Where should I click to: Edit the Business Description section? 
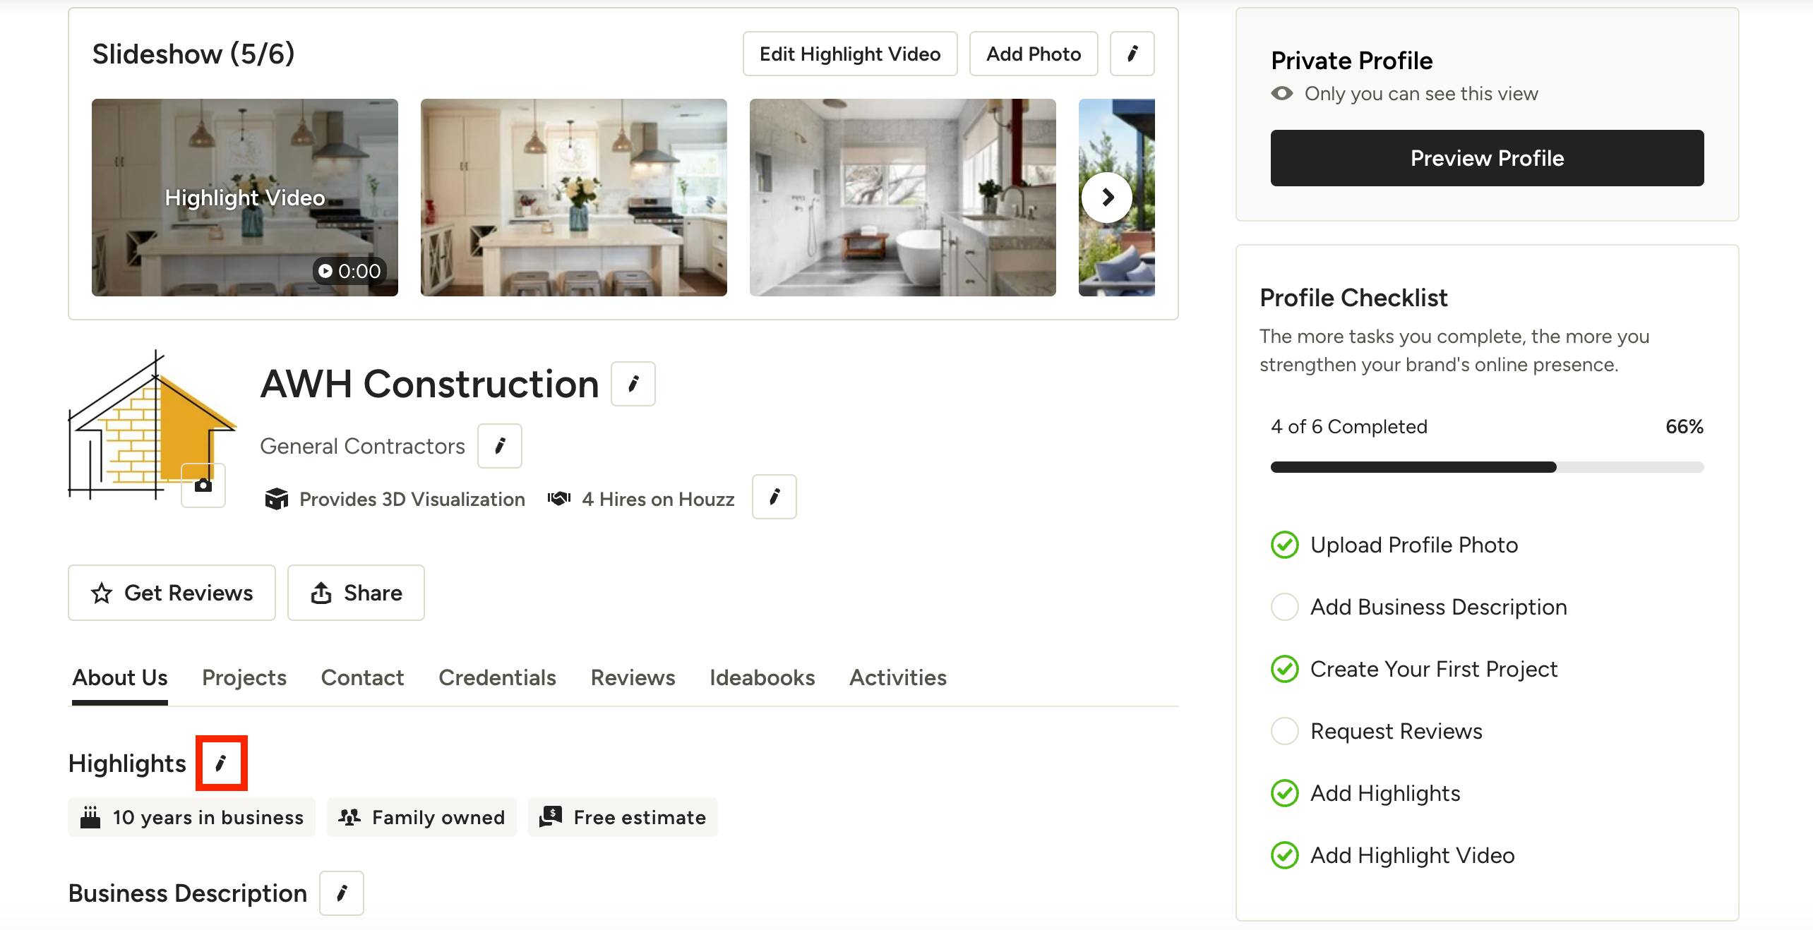click(342, 893)
